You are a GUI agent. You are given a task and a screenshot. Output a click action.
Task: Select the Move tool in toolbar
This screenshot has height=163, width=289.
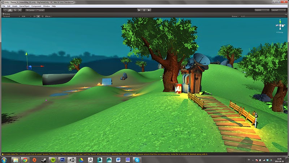tap(10, 10)
